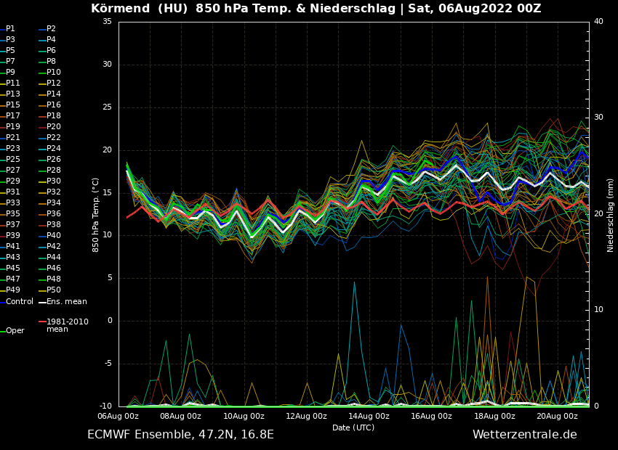Screen dimensions: 618x450
Task: Select the 14Aug 00z date tick
Action: click(x=369, y=416)
